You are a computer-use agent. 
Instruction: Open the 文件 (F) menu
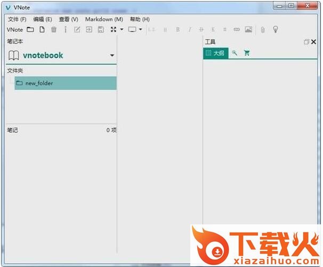click(x=17, y=19)
